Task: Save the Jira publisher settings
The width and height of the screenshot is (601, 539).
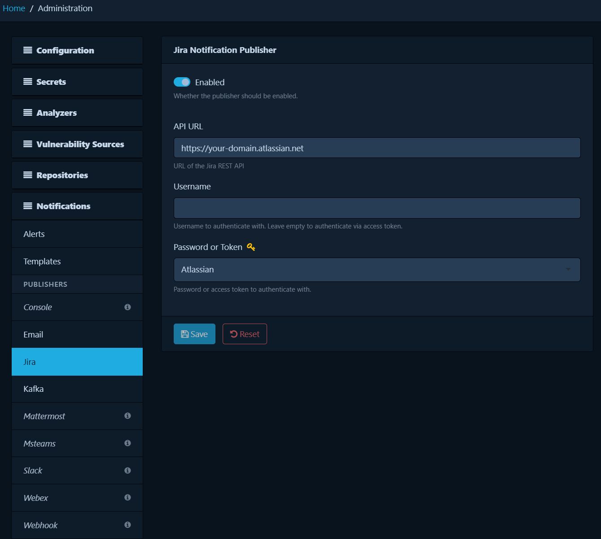Action: [194, 334]
